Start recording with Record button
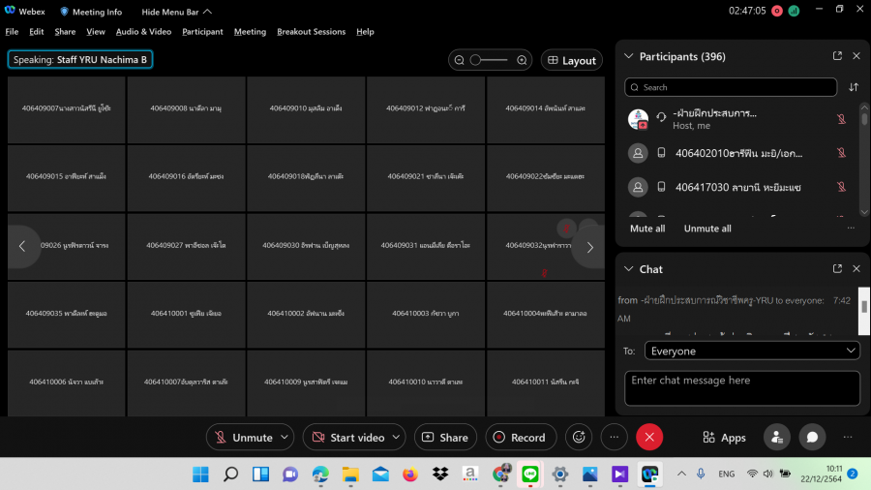Image resolution: width=871 pixels, height=490 pixels. click(x=521, y=437)
